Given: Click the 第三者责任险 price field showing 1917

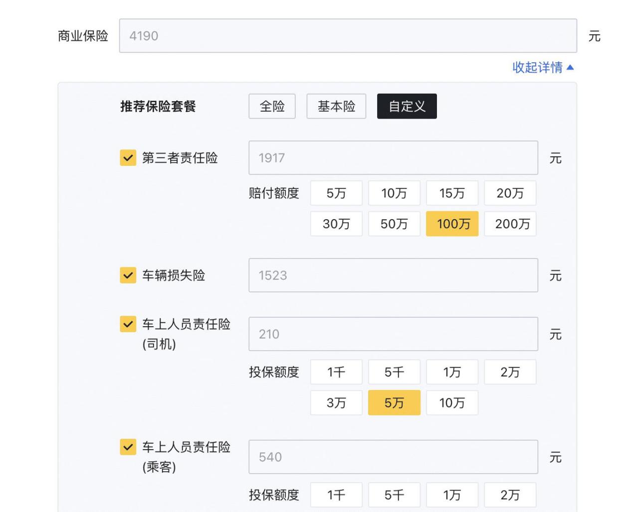Looking at the screenshot, I should [393, 158].
